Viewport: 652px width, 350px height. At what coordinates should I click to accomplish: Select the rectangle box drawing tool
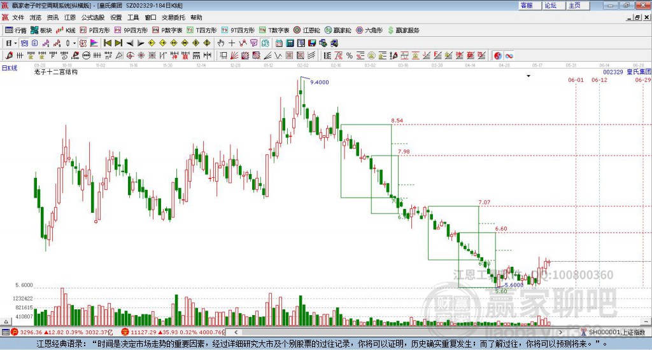(223, 55)
